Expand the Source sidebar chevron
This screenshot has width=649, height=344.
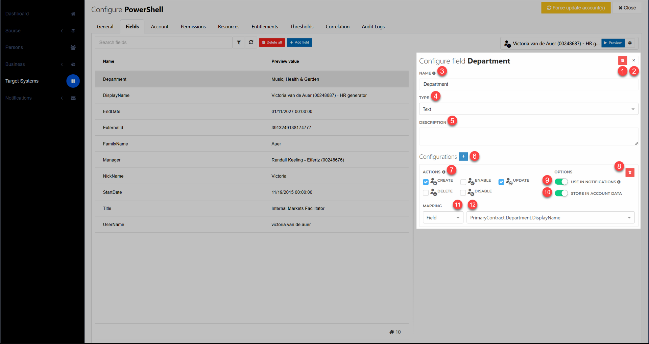(62, 31)
